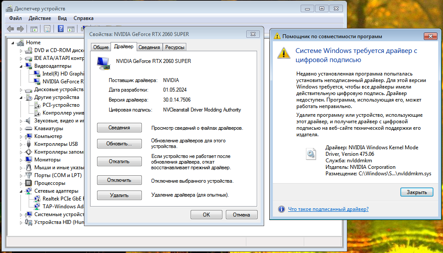Collapse the Другие устройства node
The height and width of the screenshot is (253, 443).
21,98
